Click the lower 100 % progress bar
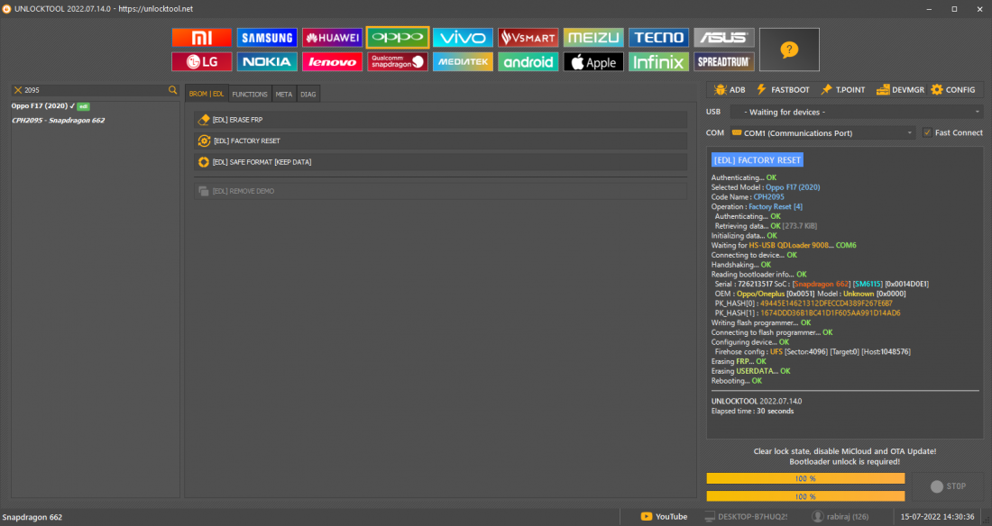This screenshot has height=526, width=992. click(805, 496)
